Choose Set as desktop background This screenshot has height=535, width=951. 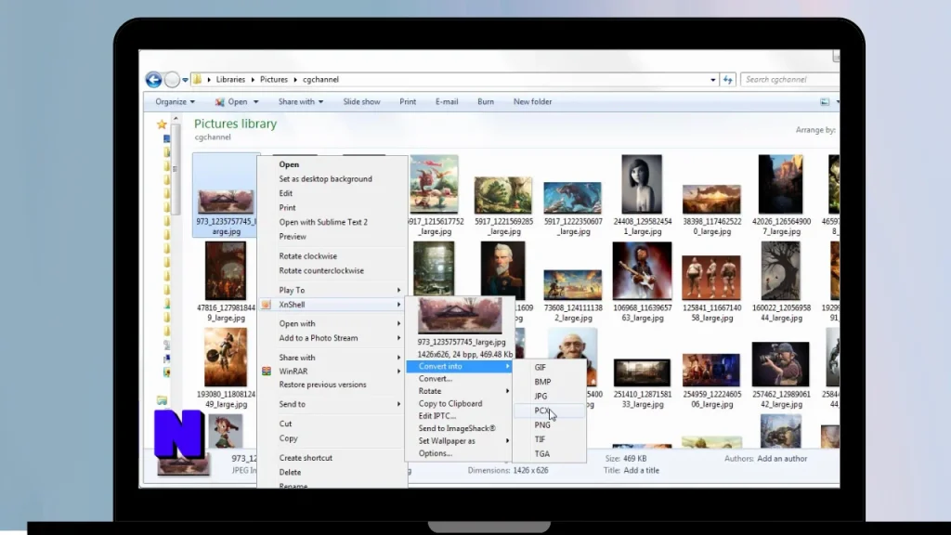[x=326, y=179]
